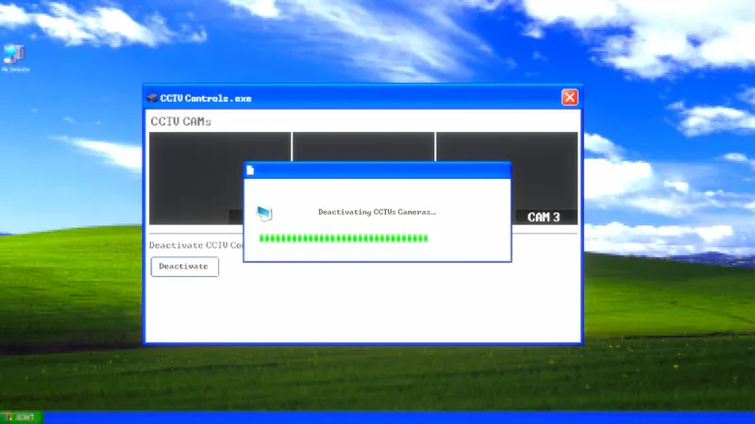This screenshot has width=755, height=424.
Task: Open the My Computer desktop icon
Action: (15, 55)
